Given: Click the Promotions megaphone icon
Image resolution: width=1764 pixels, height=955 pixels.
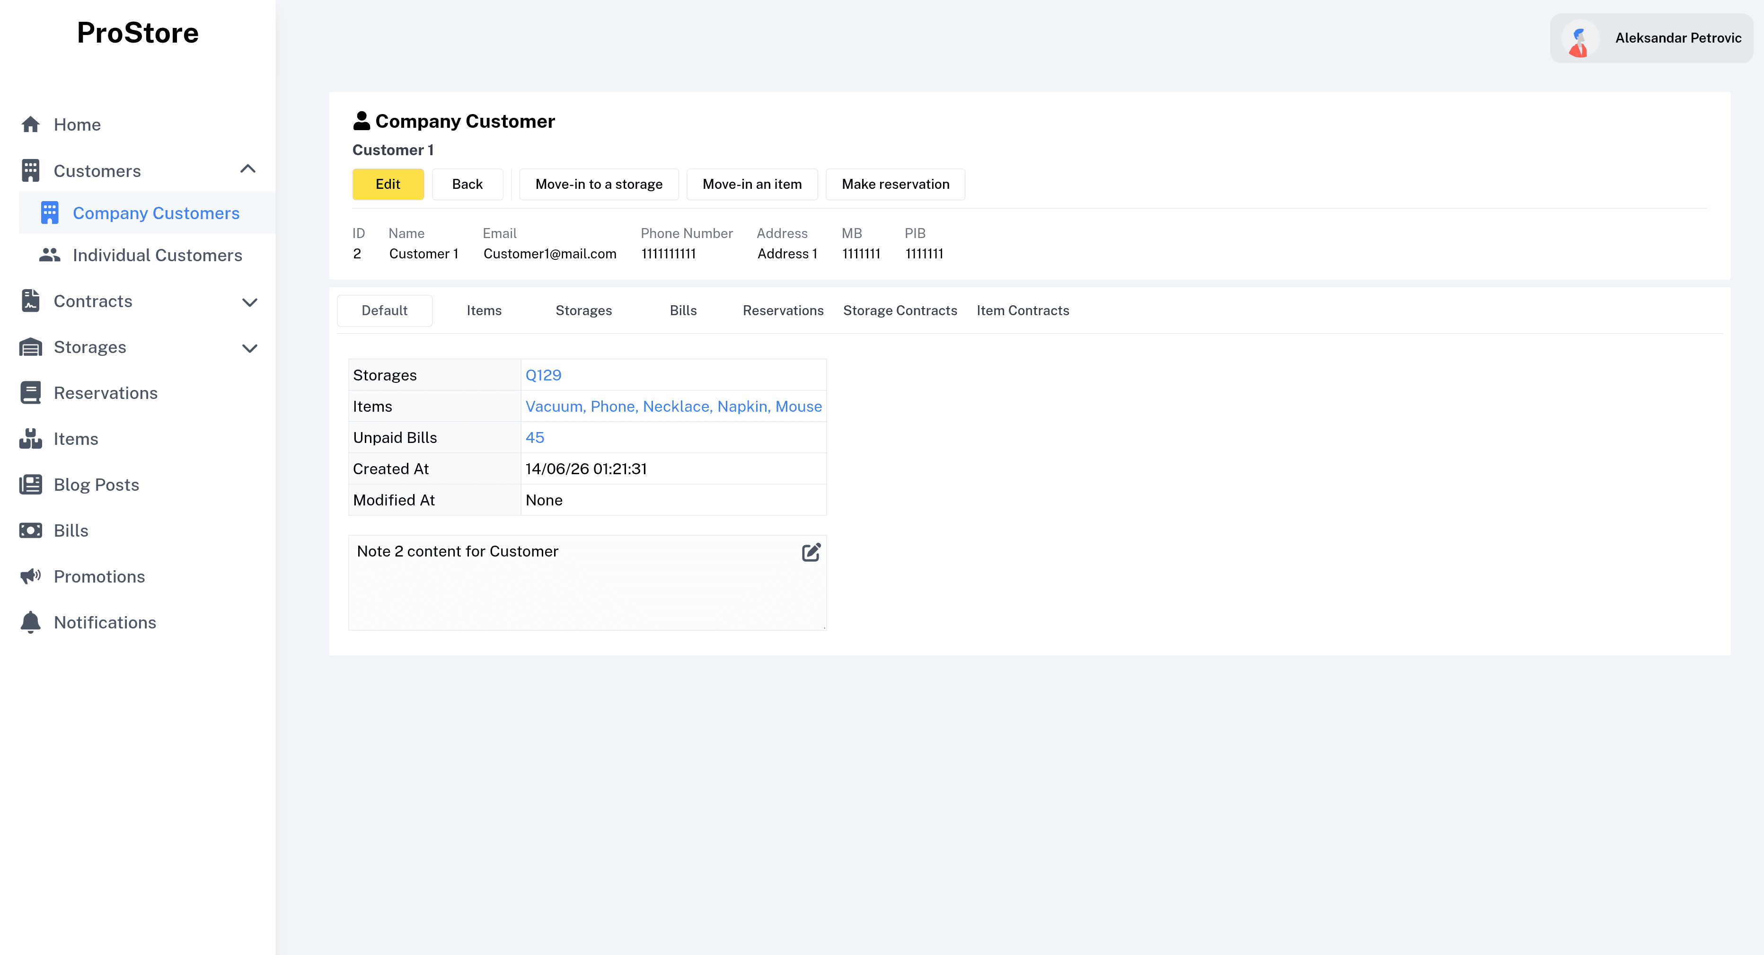Looking at the screenshot, I should point(30,576).
